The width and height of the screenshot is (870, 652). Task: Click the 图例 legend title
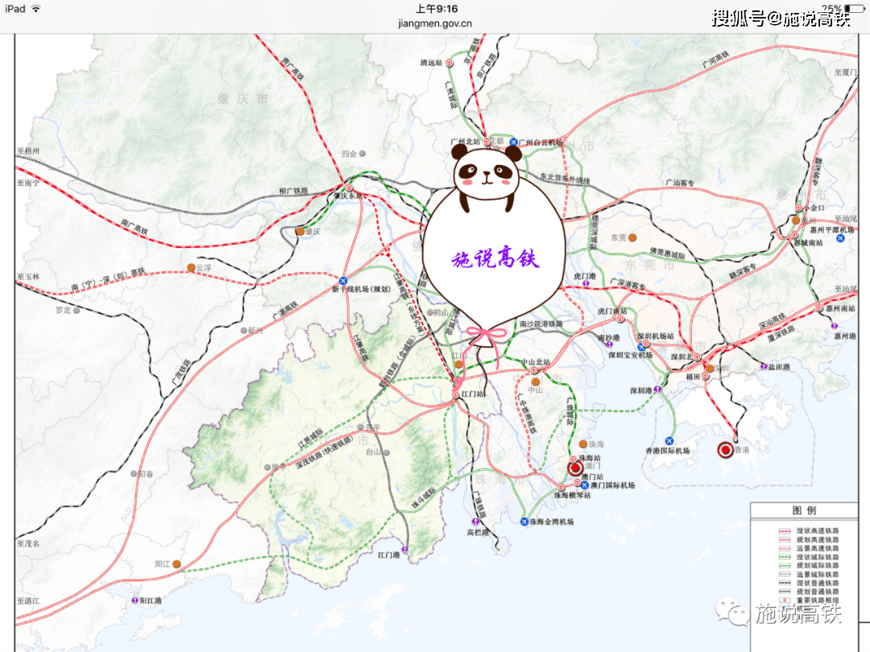click(804, 511)
